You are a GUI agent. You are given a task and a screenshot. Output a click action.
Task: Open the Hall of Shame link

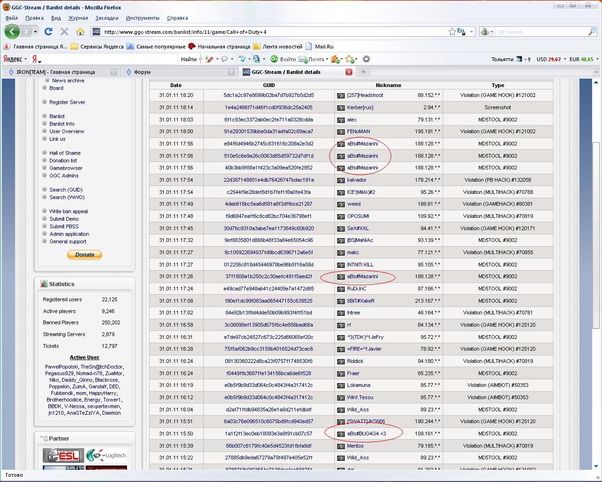click(x=65, y=153)
